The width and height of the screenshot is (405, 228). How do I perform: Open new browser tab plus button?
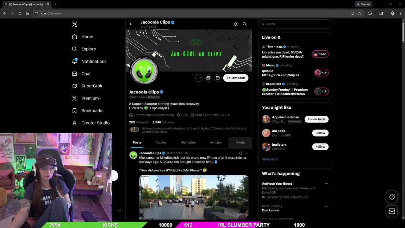click(x=56, y=4)
